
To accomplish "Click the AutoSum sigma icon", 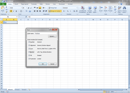I will [115, 7].
